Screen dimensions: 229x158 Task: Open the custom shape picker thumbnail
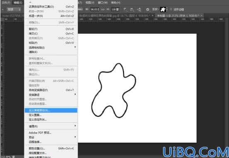[x=163, y=10]
